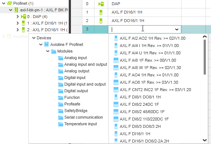Collapse the Modules folder node
Screen dimensions: 211x144
pos(48,51)
